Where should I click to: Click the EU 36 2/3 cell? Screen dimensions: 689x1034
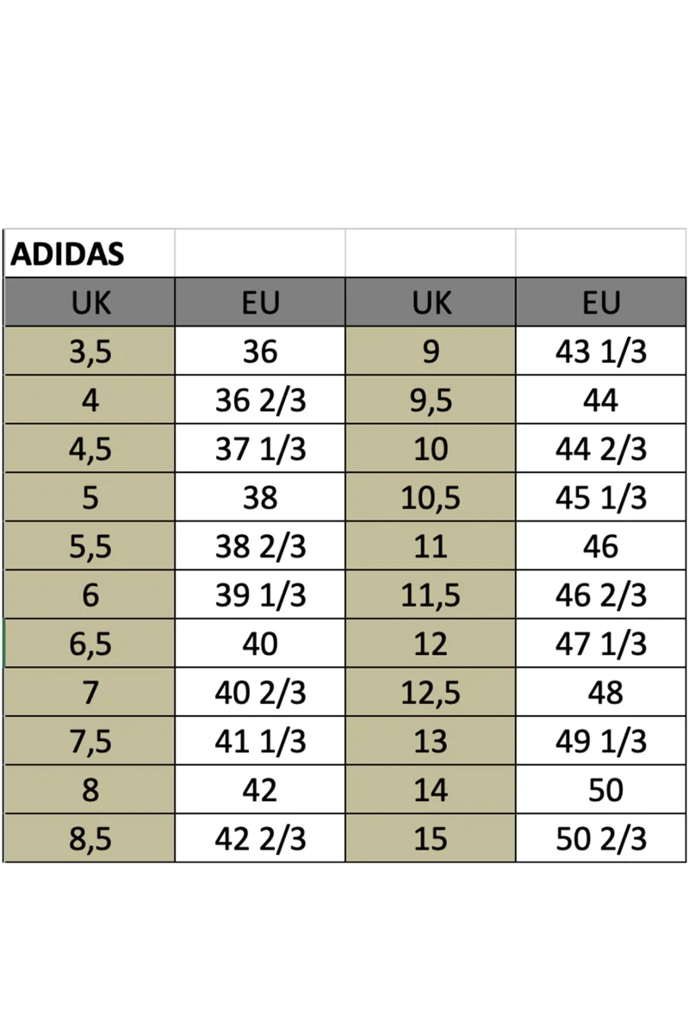tap(260, 400)
